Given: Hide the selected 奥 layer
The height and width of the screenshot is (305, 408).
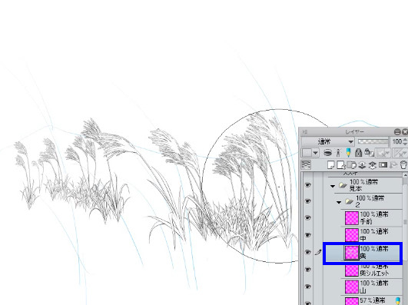Looking at the screenshot, I should point(308,252).
